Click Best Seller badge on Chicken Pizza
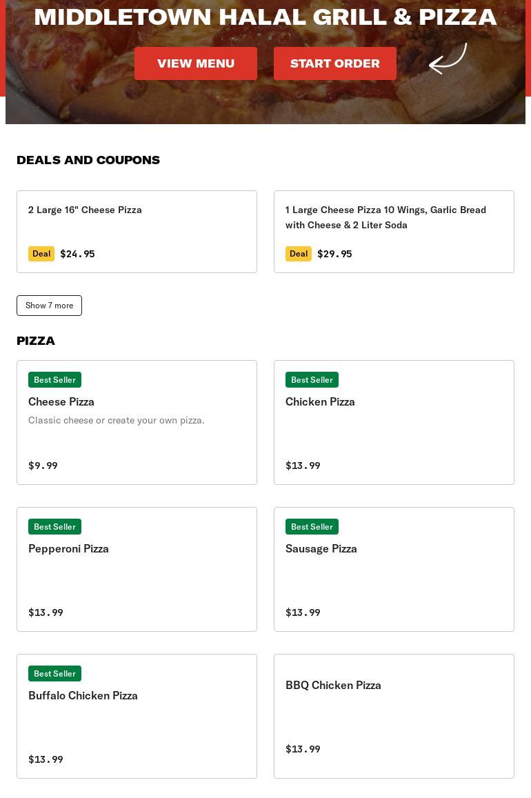 pyautogui.click(x=312, y=380)
